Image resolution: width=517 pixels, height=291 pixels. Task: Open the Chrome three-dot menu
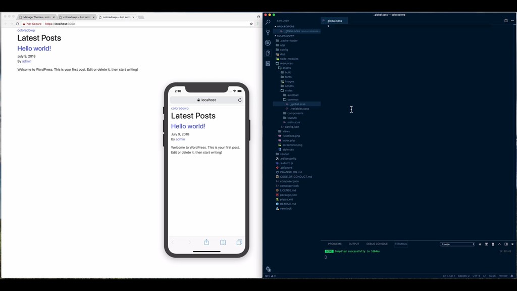coord(258,24)
